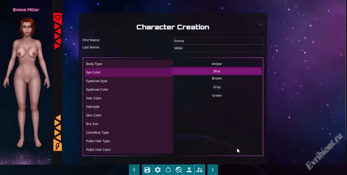
Task: Select Gray eye color option
Action: 217,87
